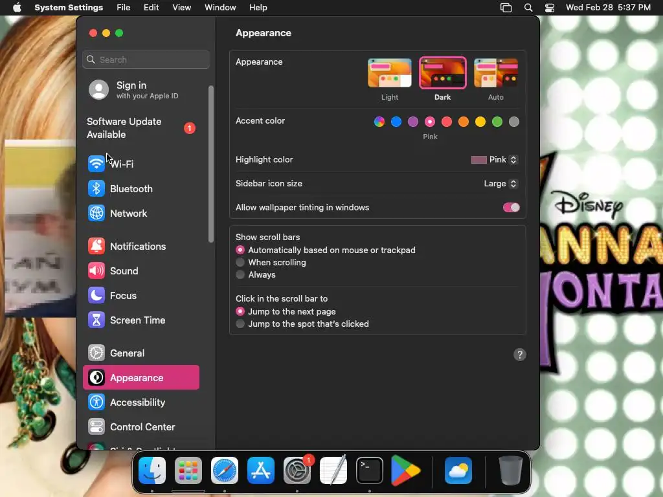663x497 pixels.
Task: Choose the yellow accent color
Action: click(480, 122)
